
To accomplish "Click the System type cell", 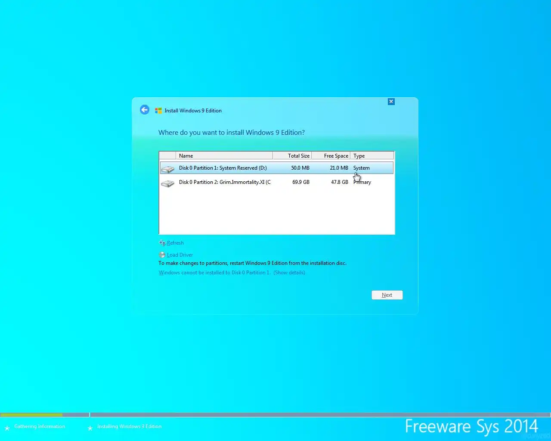I will (362, 168).
